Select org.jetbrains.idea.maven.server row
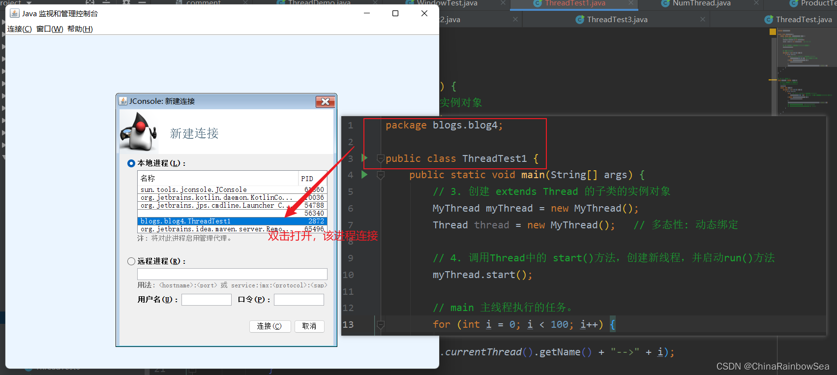 (x=232, y=229)
